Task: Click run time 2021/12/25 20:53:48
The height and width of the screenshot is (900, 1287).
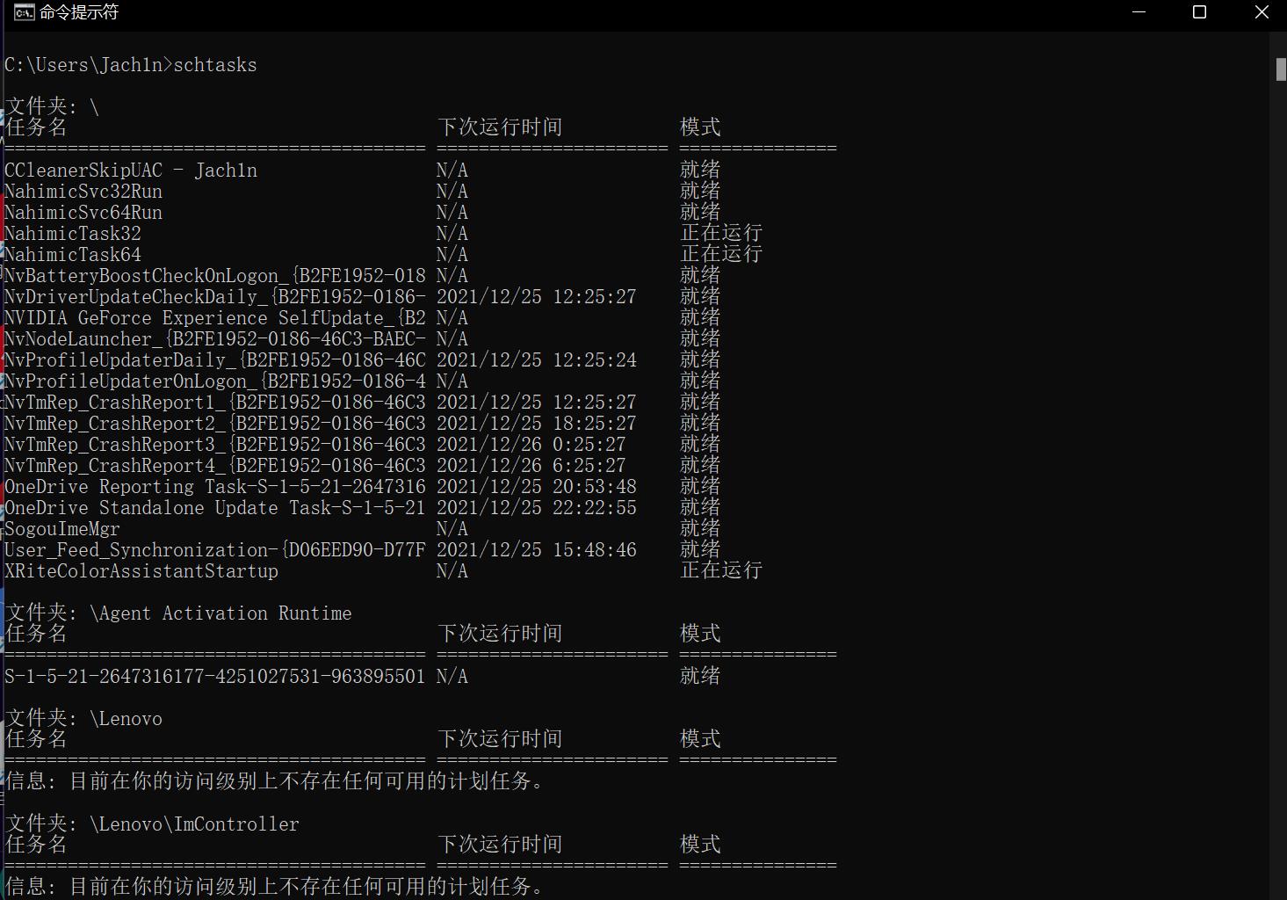Action: click(x=537, y=486)
